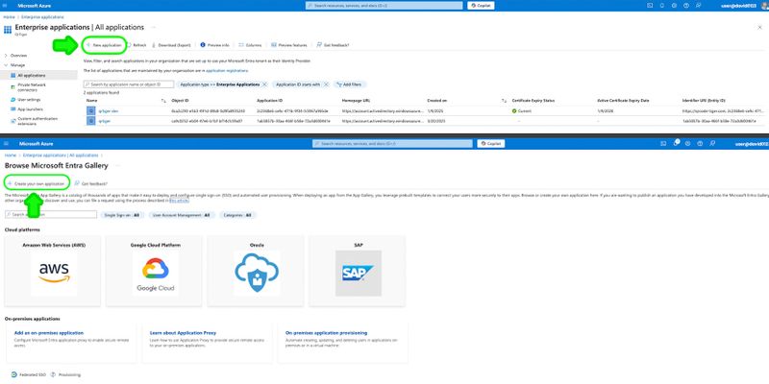Click the application registrations link
The width and height of the screenshot is (769, 384).
coord(227,70)
